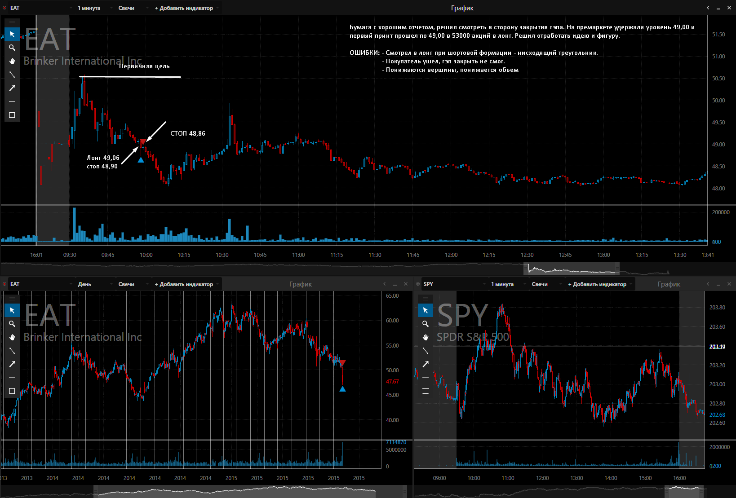Click the 'График' title of EAT daily panel
This screenshot has height=498, width=736.
pos(301,284)
